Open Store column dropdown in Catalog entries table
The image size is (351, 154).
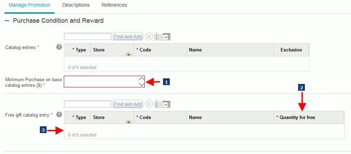(128, 55)
